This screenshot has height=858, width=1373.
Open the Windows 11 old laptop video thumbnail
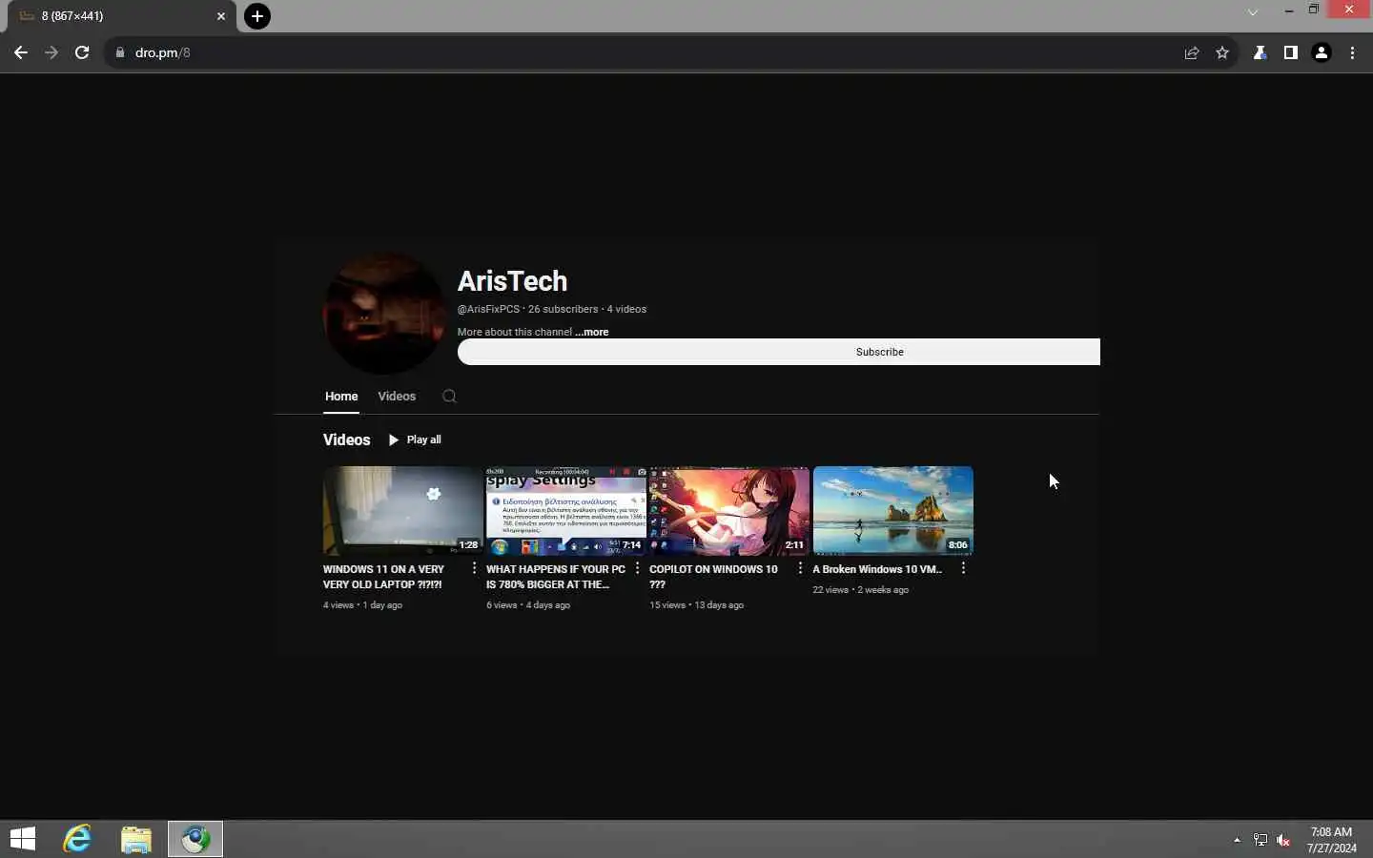402,511
